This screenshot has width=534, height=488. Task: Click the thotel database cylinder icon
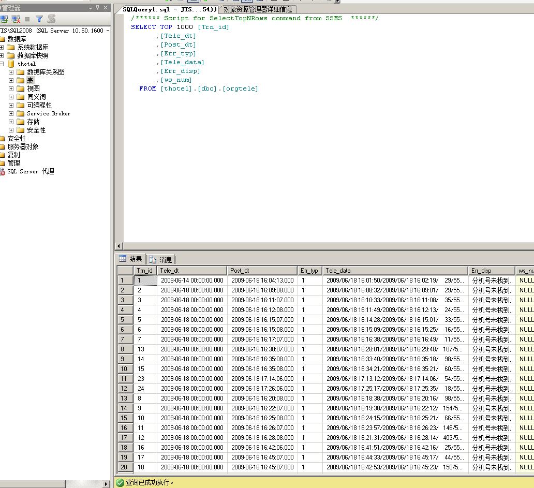pyautogui.click(x=11, y=64)
